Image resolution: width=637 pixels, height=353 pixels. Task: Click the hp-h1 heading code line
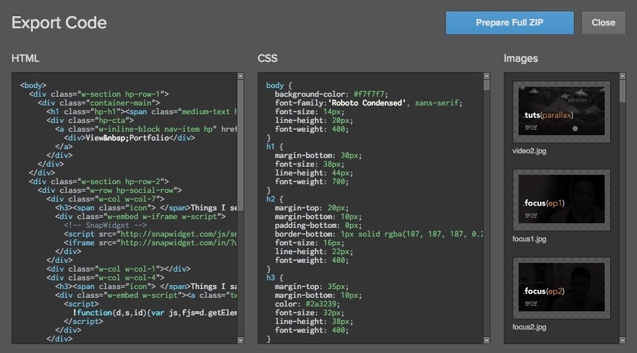pos(141,112)
